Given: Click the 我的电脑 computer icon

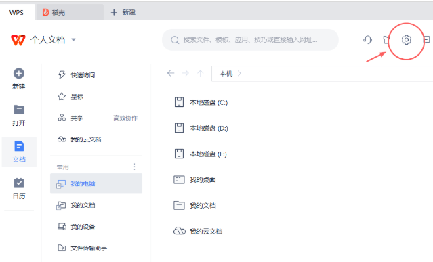Looking at the screenshot, I should [61, 184].
